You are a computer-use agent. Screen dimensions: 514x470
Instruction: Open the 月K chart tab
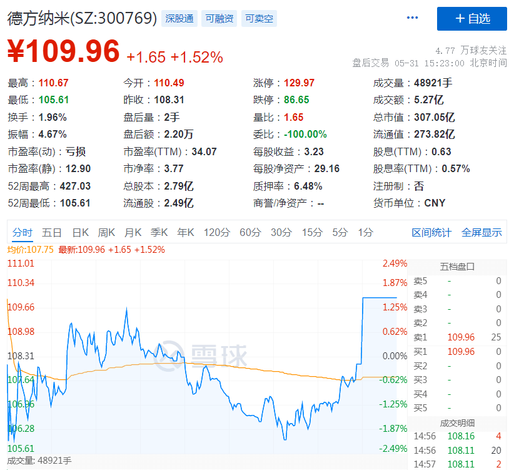point(133,233)
